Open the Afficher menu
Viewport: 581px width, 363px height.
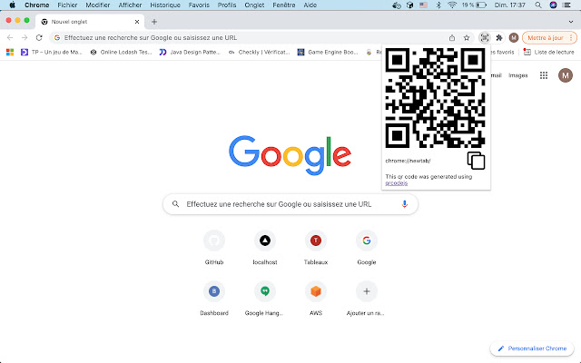130,5
